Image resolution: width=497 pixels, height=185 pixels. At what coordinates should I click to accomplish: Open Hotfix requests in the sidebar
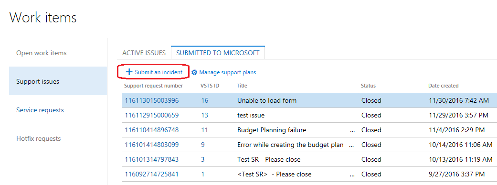pyautogui.click(x=38, y=138)
